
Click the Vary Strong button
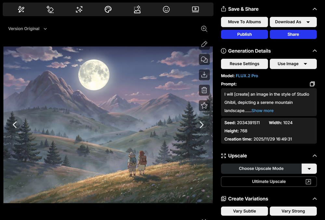[293, 211]
